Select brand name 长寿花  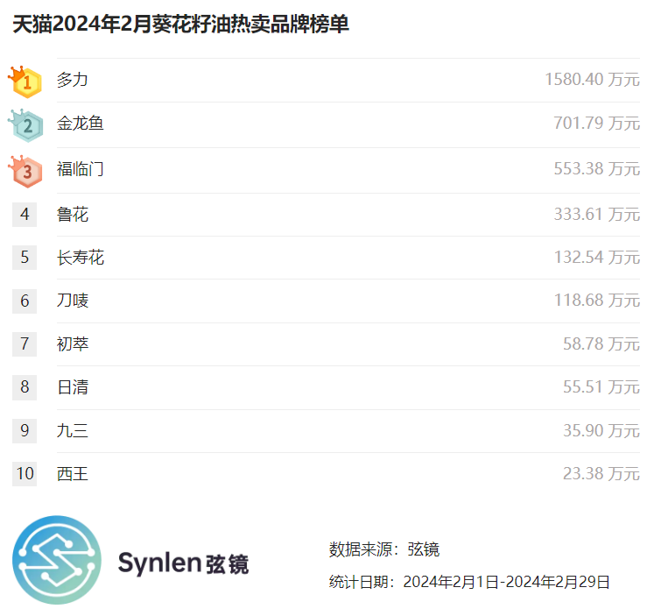[x=80, y=258]
